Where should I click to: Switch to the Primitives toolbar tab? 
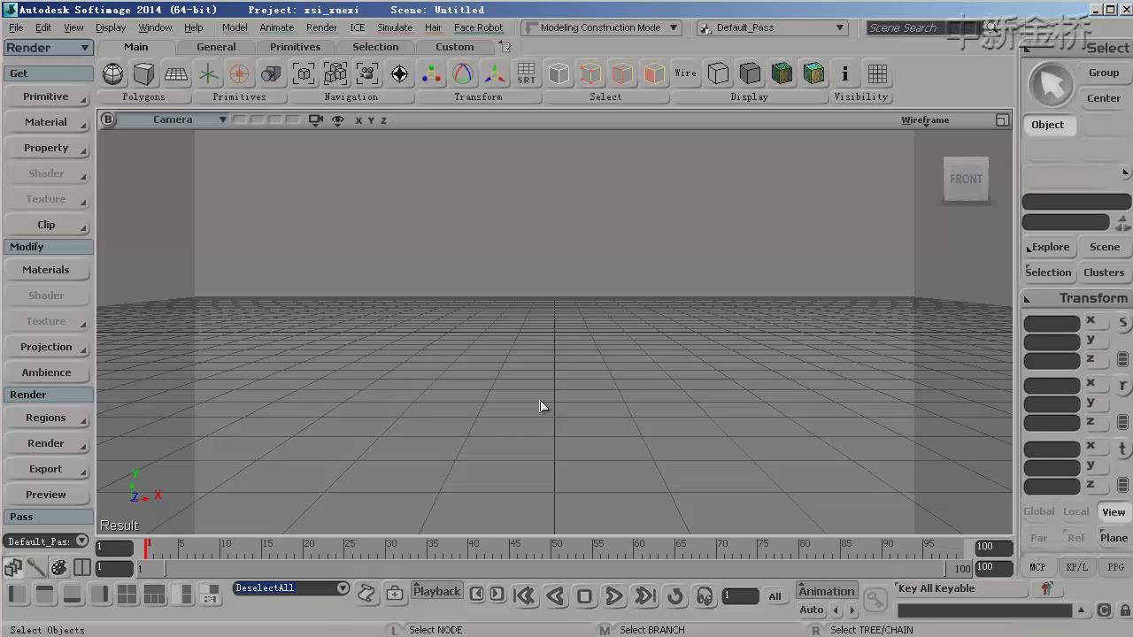click(x=295, y=47)
